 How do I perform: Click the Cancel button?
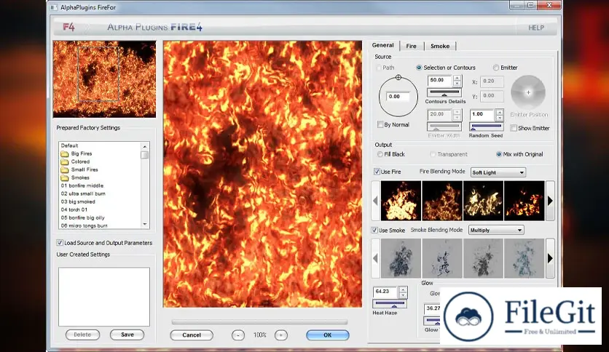(x=192, y=335)
